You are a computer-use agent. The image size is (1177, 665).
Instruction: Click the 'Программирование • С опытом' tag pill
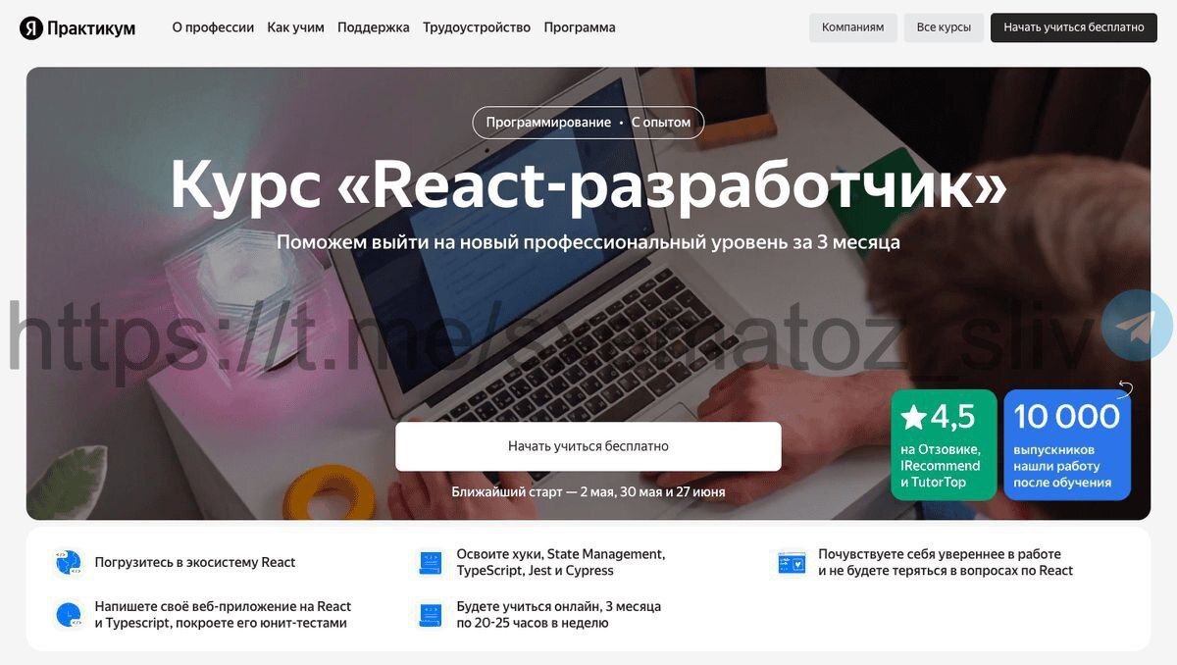click(x=588, y=123)
